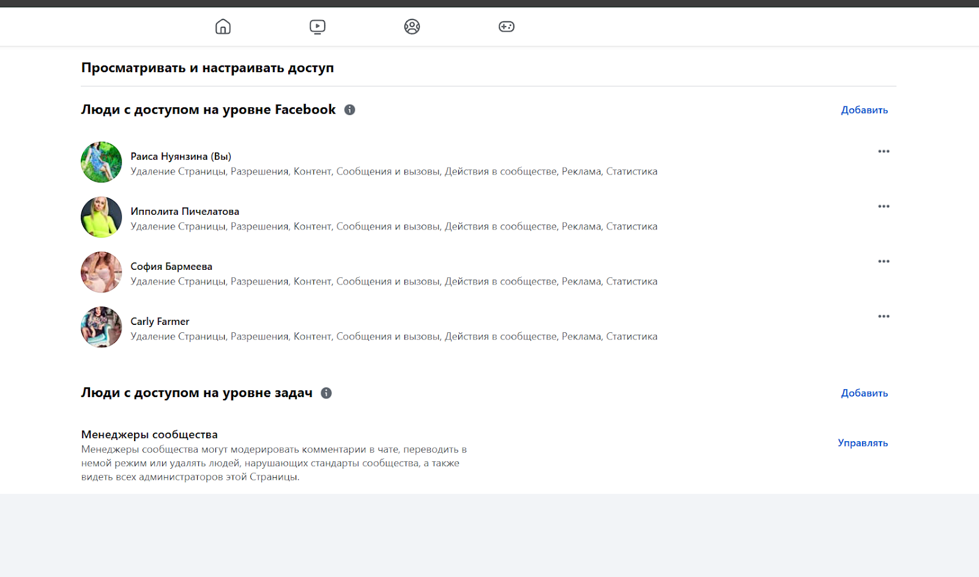Click Carly Farmer's profile picture
The image size is (979, 577).
click(x=102, y=327)
